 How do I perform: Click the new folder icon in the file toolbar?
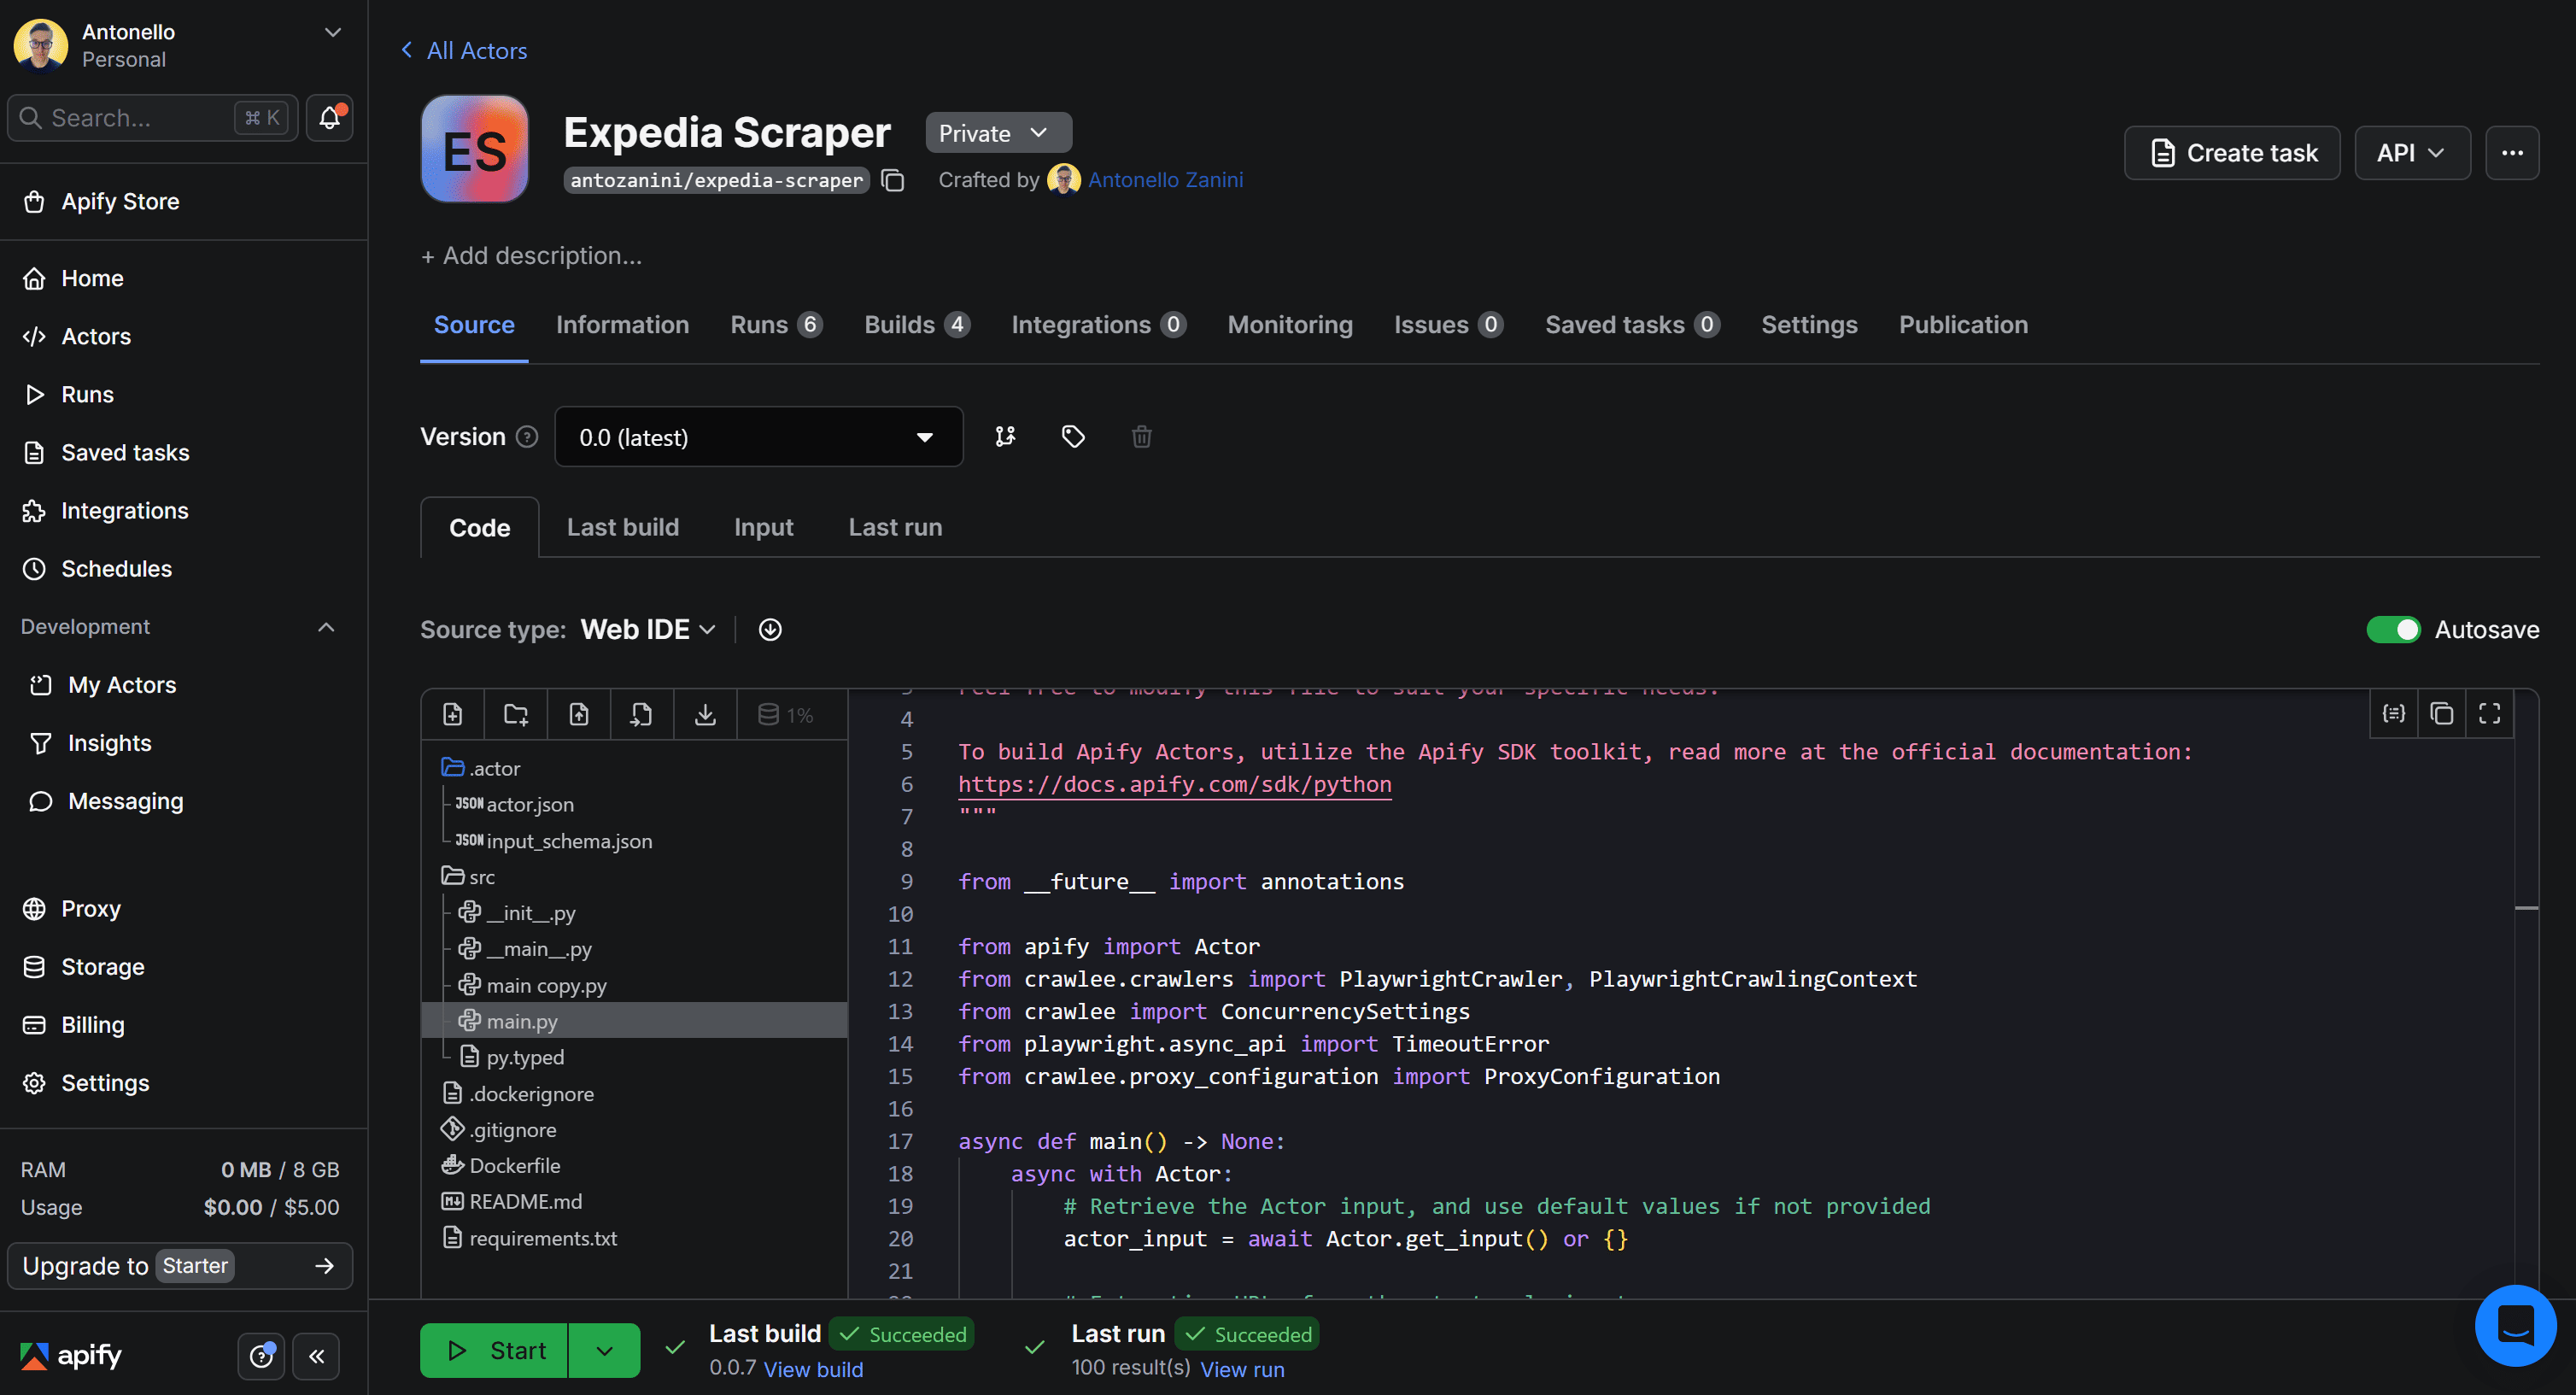click(x=516, y=714)
